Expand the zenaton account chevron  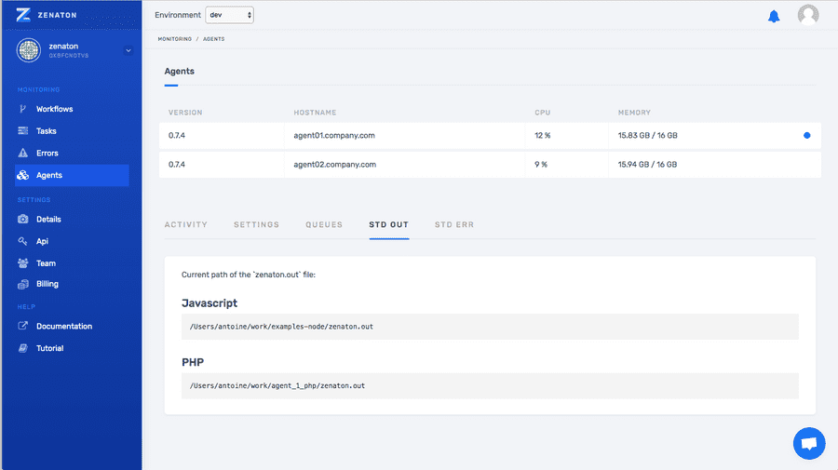pyautogui.click(x=128, y=51)
